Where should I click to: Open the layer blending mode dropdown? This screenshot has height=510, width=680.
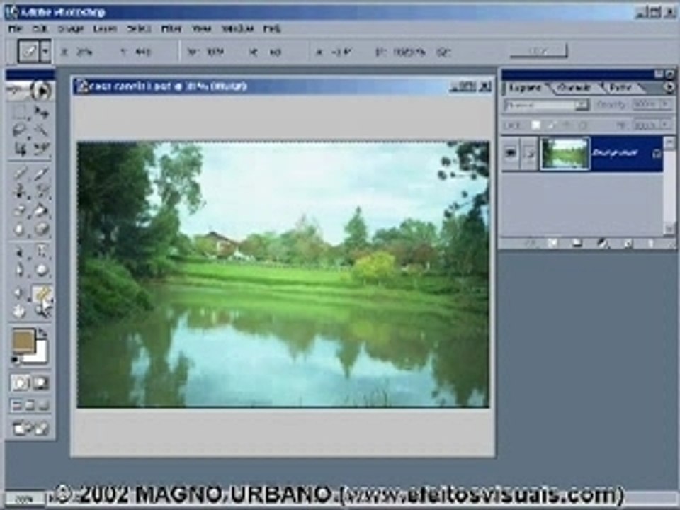pyautogui.click(x=547, y=105)
